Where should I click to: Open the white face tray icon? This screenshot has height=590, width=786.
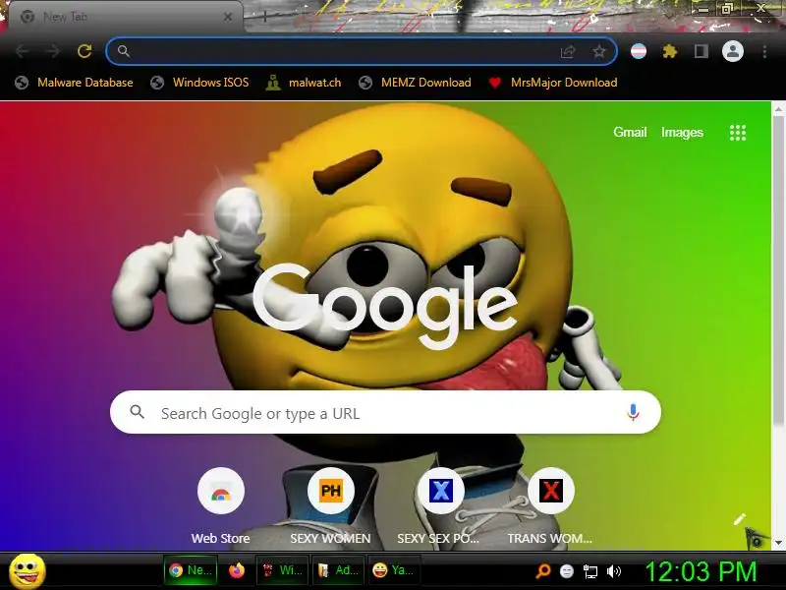tap(567, 571)
